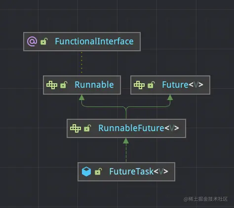Click the interface icon on Future<V> node

(x=139, y=85)
